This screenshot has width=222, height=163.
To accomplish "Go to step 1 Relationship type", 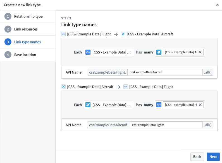I will pos(28,16).
